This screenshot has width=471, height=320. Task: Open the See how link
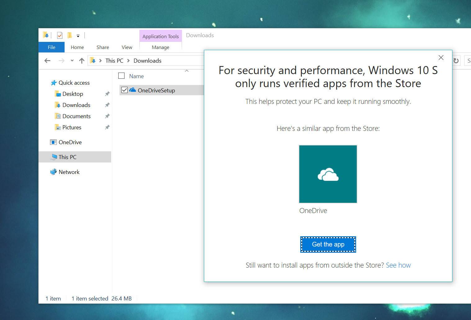coord(398,265)
